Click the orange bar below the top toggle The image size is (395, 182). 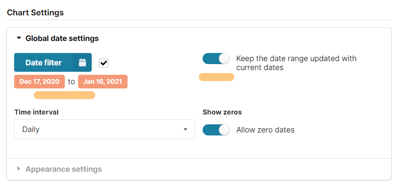click(x=216, y=77)
